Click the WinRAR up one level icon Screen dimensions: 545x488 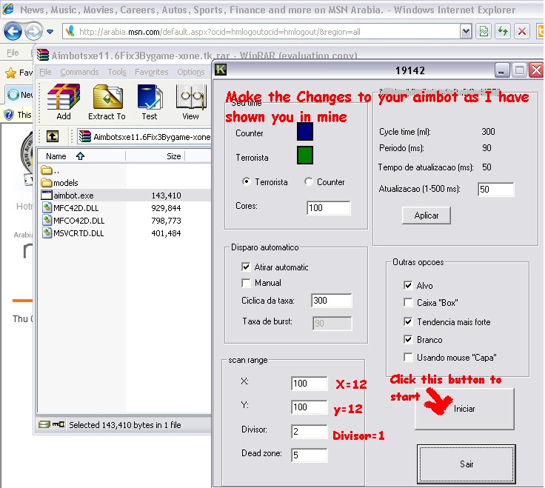click(53, 136)
